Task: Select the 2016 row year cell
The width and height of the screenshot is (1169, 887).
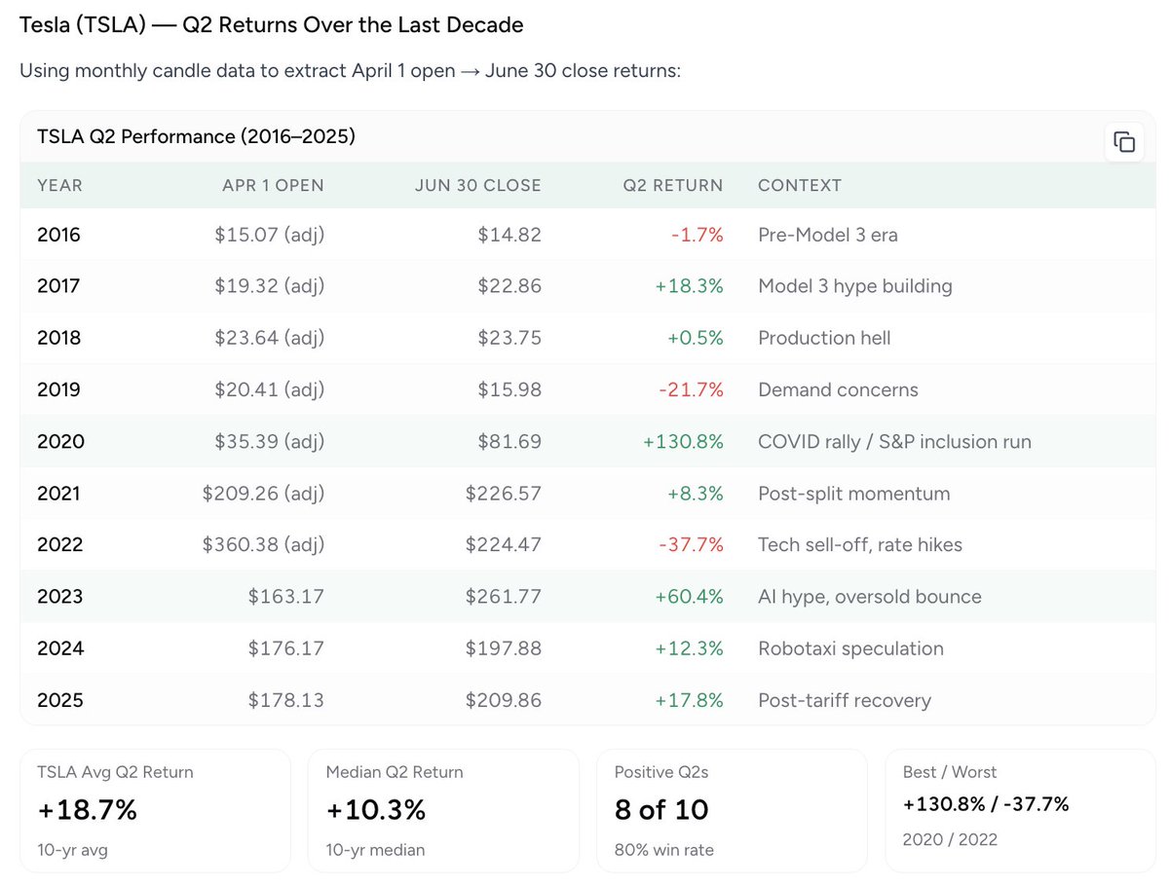Action: click(58, 235)
